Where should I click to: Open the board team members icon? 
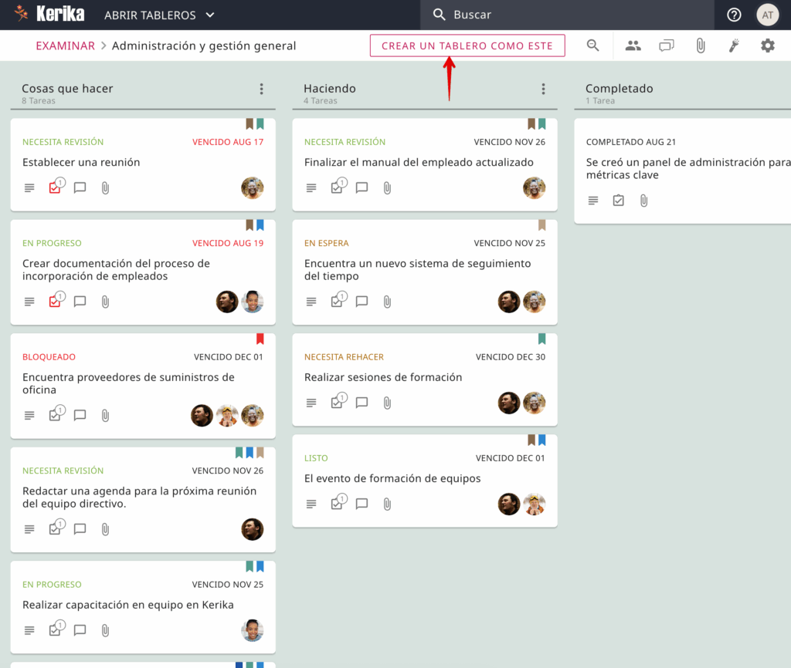[x=633, y=46]
